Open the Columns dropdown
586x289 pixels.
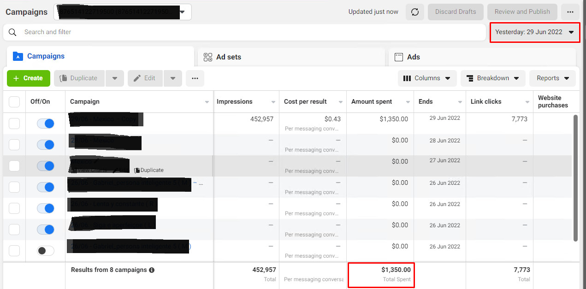pyautogui.click(x=427, y=78)
